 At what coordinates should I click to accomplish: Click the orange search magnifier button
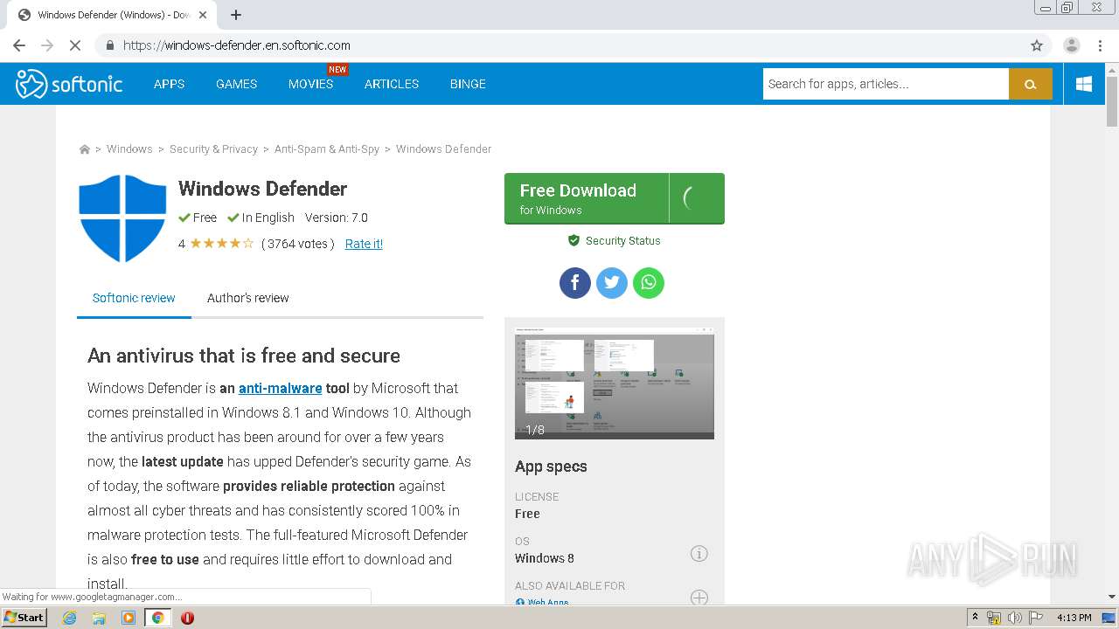point(1030,84)
